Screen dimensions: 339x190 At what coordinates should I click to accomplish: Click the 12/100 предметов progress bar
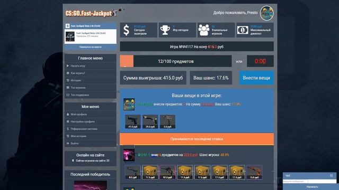click(x=176, y=61)
